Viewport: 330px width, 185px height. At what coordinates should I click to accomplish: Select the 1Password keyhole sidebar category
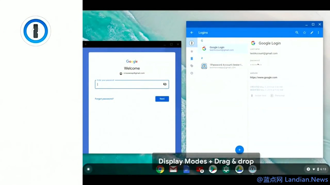tap(191, 43)
